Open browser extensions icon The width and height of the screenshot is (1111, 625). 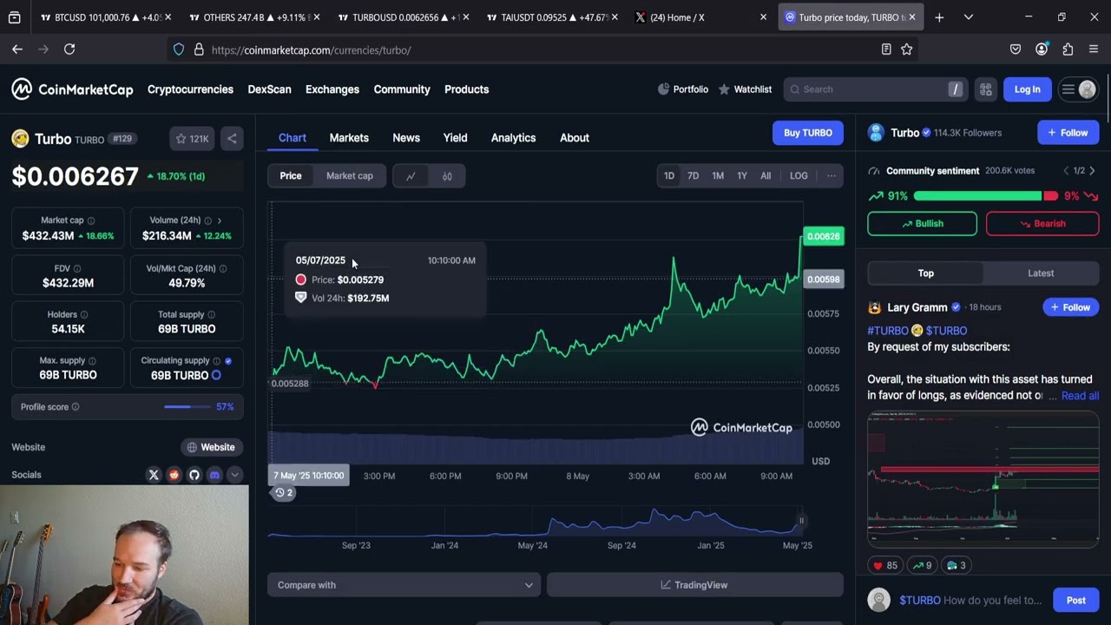coord(1068,49)
